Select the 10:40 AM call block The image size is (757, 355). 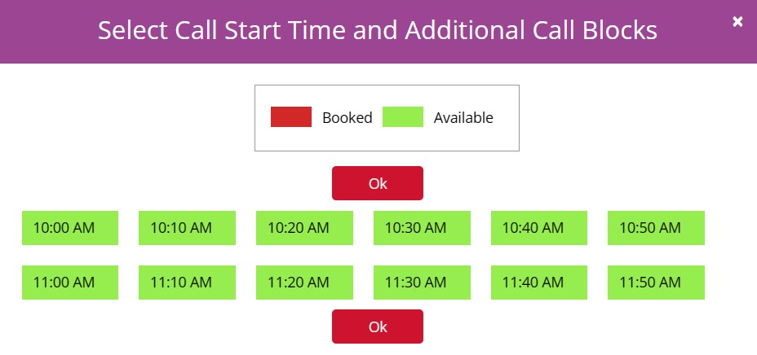click(539, 228)
